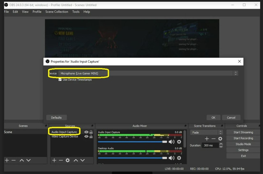263x174 pixels.
Task: Open Audio Input Capture mixer gear settings
Action: pos(179,142)
